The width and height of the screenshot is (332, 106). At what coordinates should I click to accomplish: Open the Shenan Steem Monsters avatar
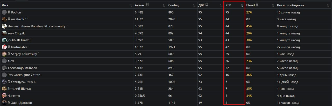pyautogui.click(x=4, y=26)
